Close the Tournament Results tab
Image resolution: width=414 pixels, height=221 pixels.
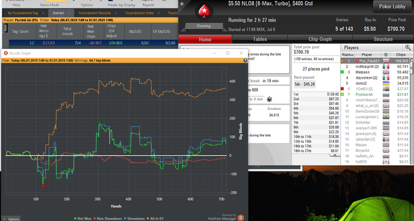116,13
